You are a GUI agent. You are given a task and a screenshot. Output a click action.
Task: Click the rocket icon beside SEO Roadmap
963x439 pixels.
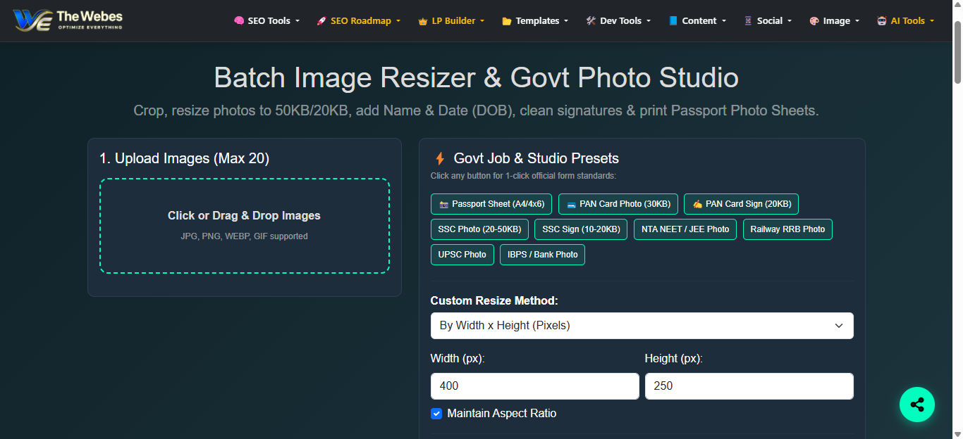(321, 21)
